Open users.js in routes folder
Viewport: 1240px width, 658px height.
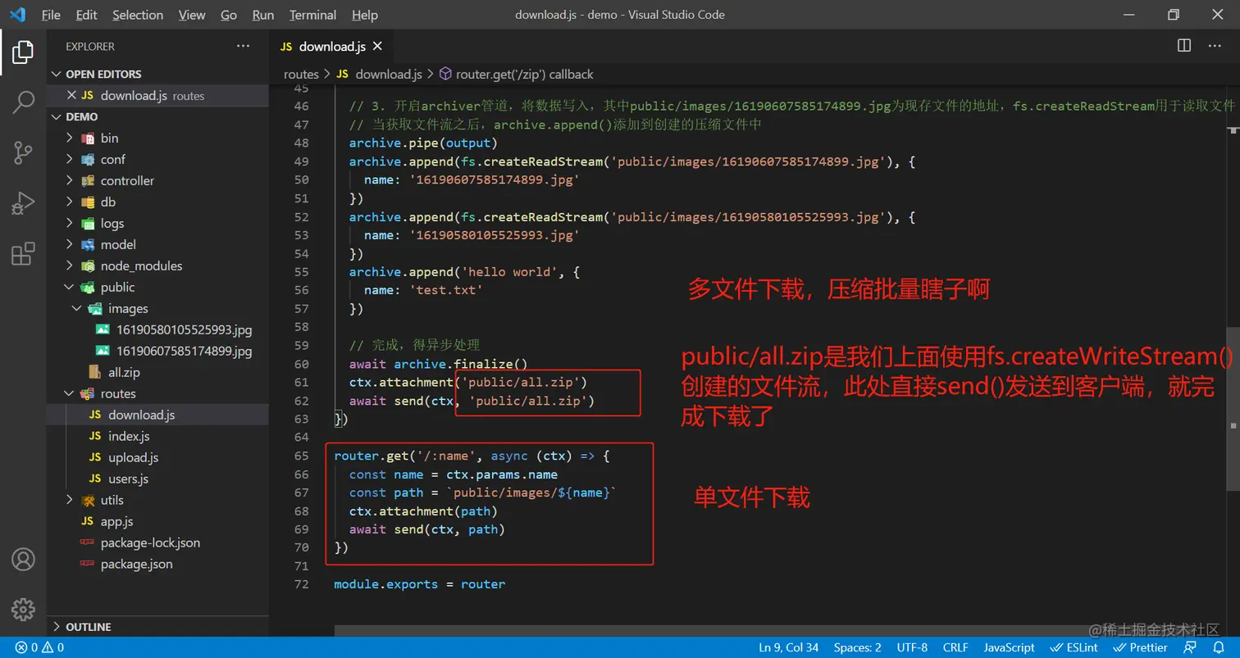[157, 479]
